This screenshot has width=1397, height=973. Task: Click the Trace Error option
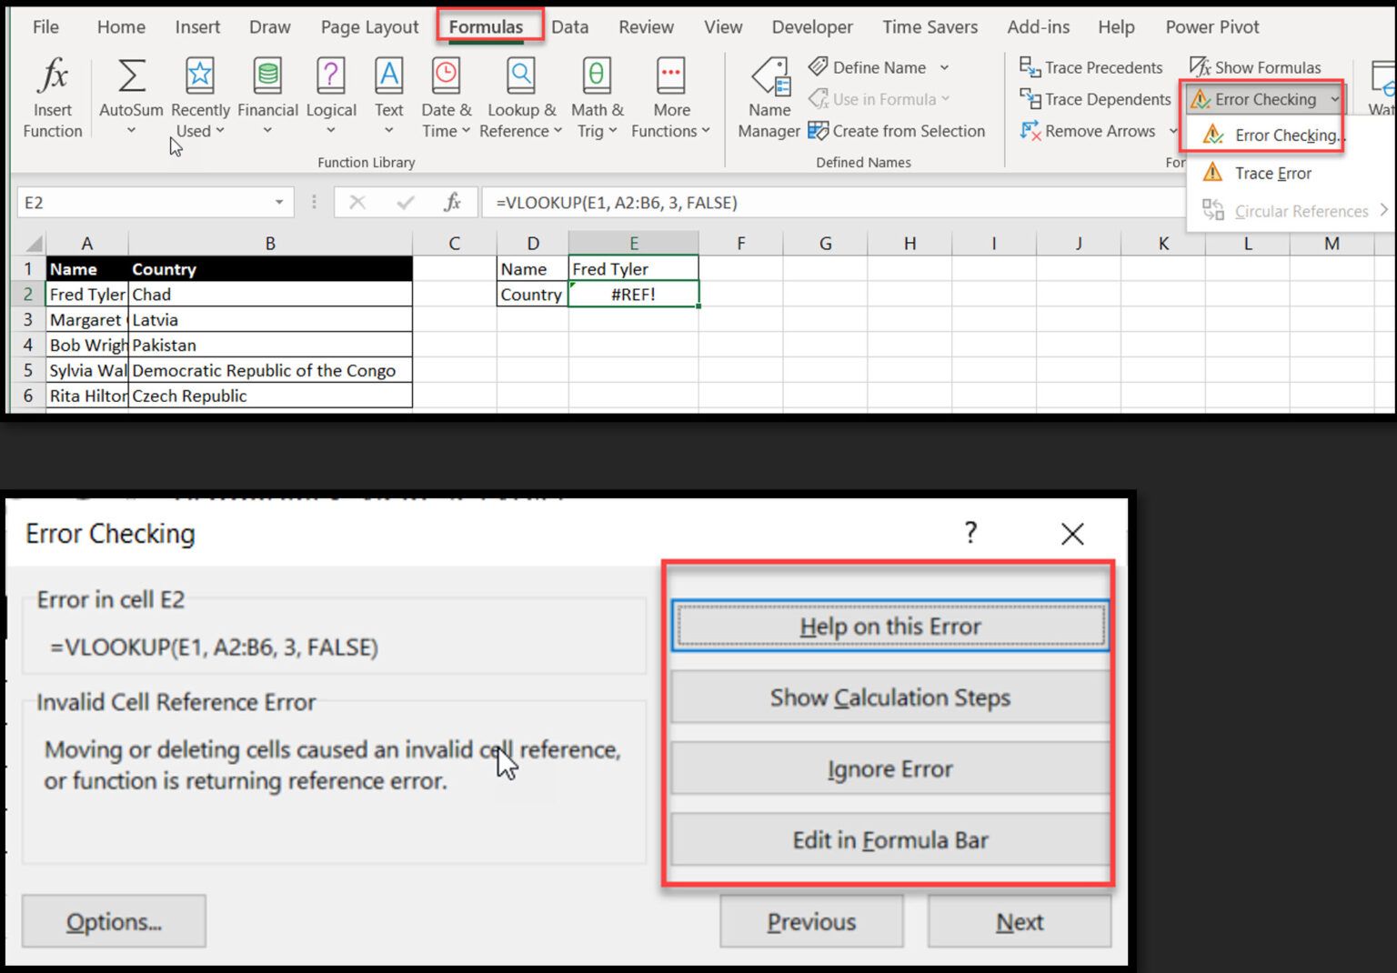pos(1272,173)
